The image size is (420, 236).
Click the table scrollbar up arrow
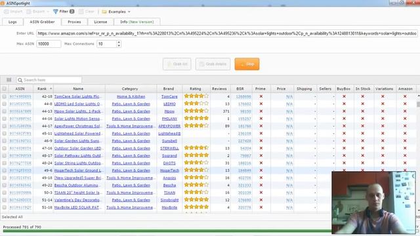coord(418,96)
